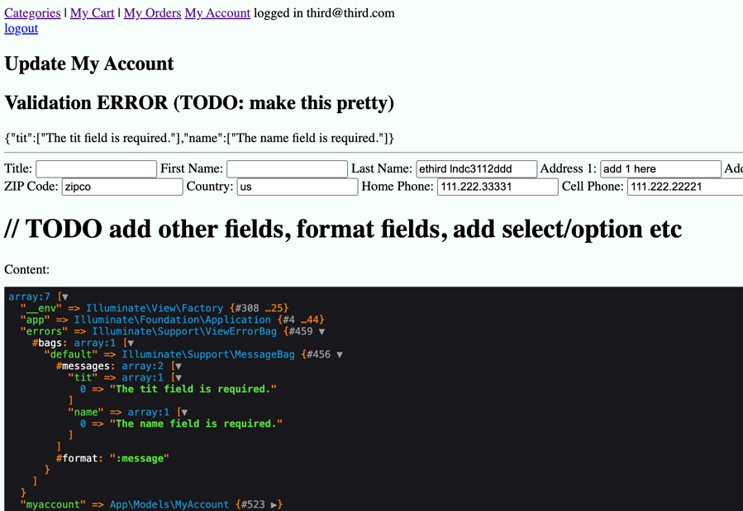The height and width of the screenshot is (511, 743).
Task: Collapse the errors ViewErrorBag node
Action: click(x=321, y=332)
